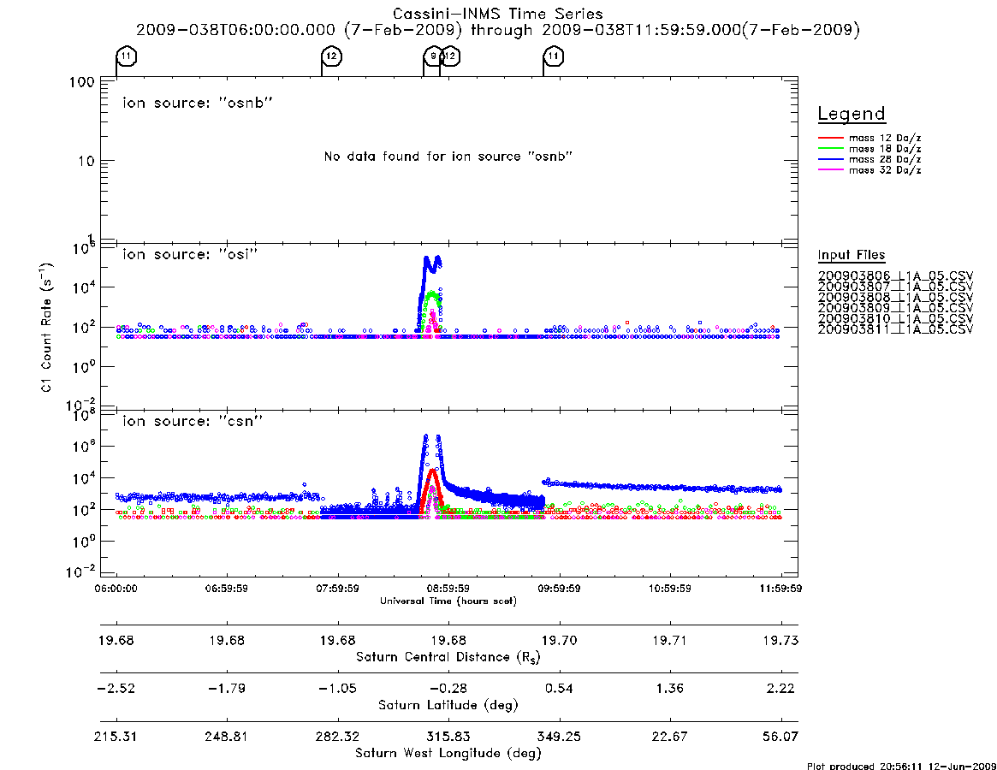The image size is (997, 770).
Task: Click the 215.31 longitude value
Action: [x=116, y=737]
